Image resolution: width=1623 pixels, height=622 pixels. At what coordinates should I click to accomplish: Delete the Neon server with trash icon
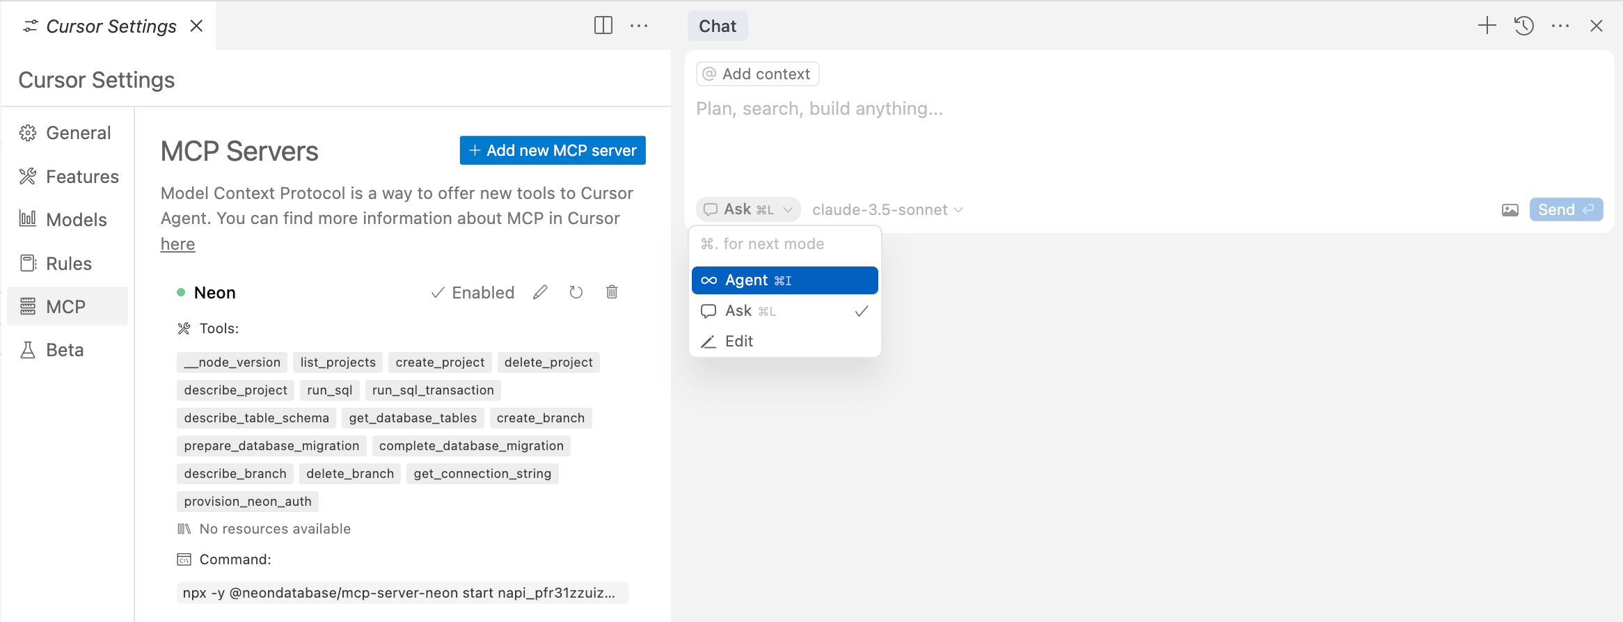(612, 292)
